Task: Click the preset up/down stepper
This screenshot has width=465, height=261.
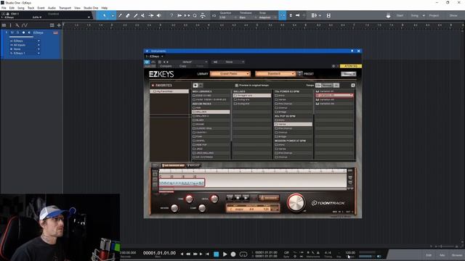Action: pos(299,74)
